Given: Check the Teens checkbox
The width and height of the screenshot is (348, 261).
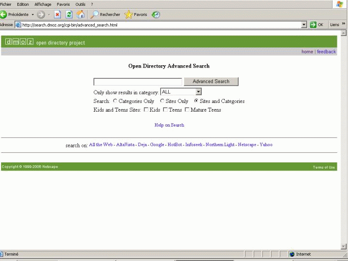Looking at the screenshot, I should [x=165, y=109].
